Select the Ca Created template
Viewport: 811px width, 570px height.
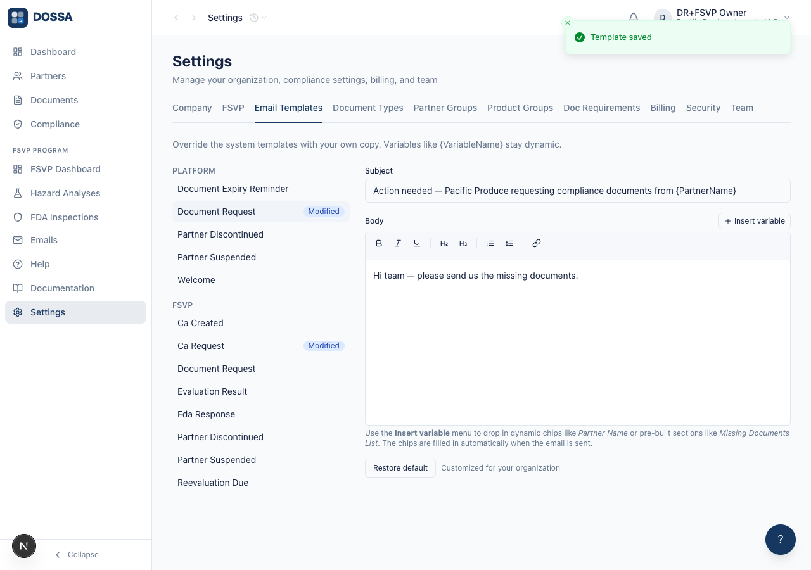click(261, 323)
